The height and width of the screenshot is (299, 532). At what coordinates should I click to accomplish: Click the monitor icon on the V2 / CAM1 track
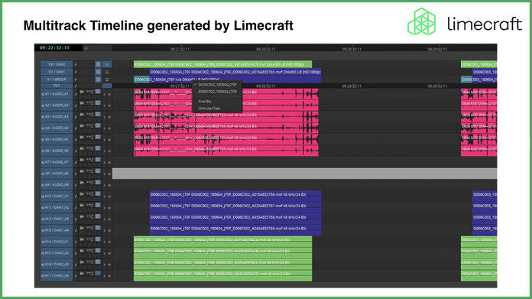98,72
